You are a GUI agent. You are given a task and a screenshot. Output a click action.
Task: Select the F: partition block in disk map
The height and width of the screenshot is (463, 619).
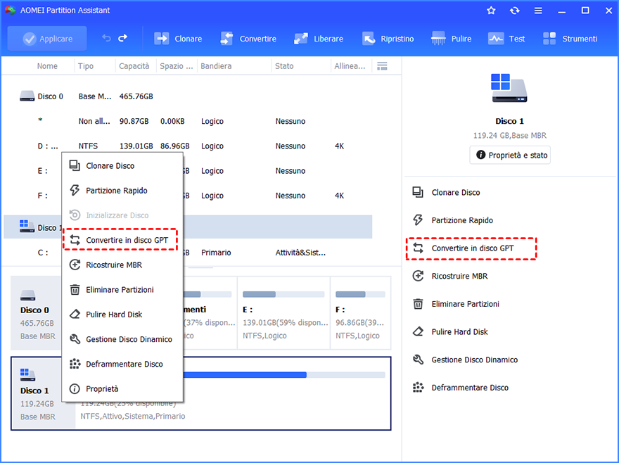coord(360,313)
